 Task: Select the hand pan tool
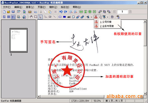[31, 17]
